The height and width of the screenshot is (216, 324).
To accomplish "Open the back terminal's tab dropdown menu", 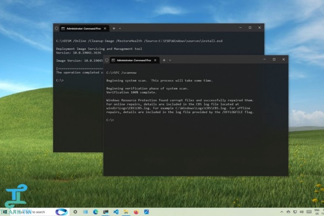I will 119,28.
